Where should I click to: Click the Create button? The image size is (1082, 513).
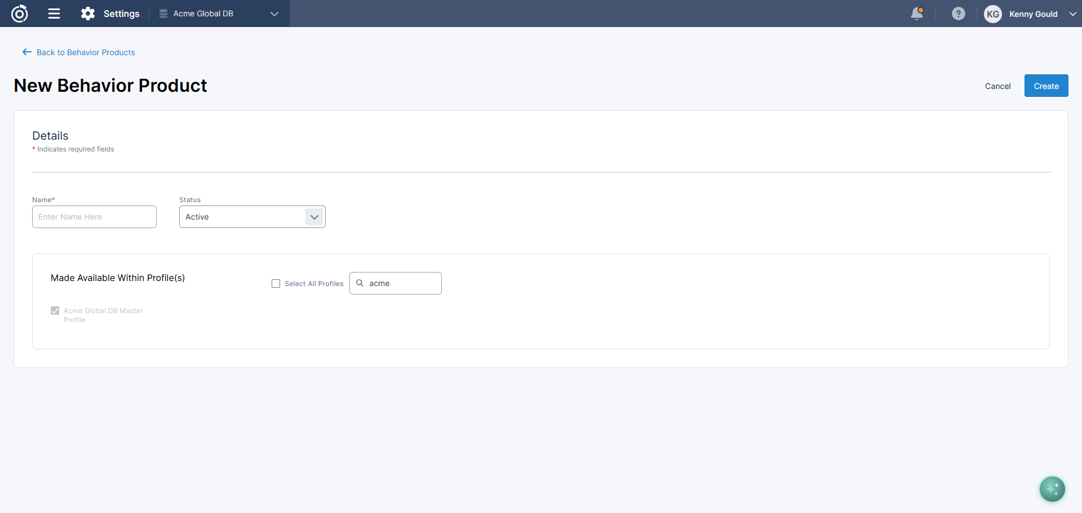1046,86
